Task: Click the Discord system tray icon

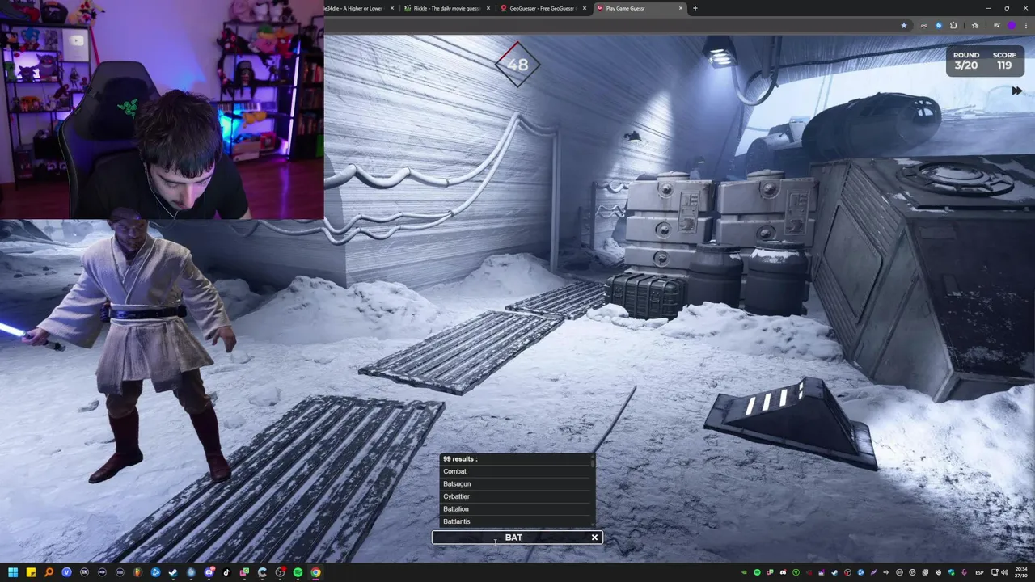Action: coord(784,572)
